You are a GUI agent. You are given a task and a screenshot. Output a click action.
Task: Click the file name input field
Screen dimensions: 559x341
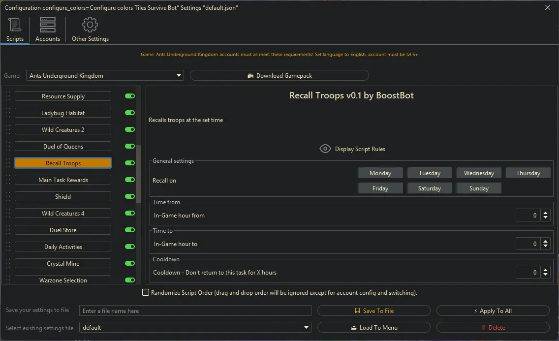pos(195,311)
